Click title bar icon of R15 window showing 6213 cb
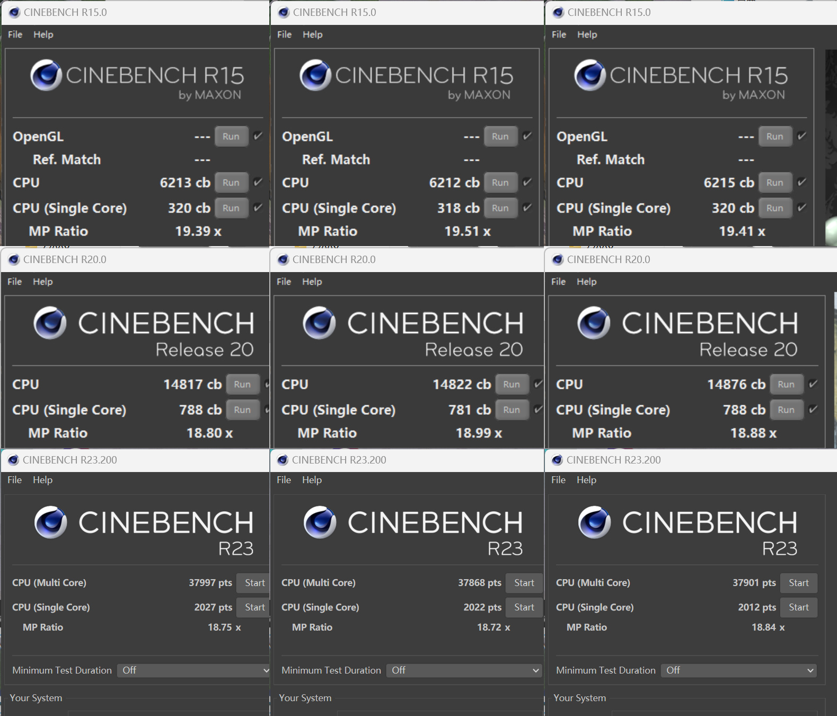 15,13
